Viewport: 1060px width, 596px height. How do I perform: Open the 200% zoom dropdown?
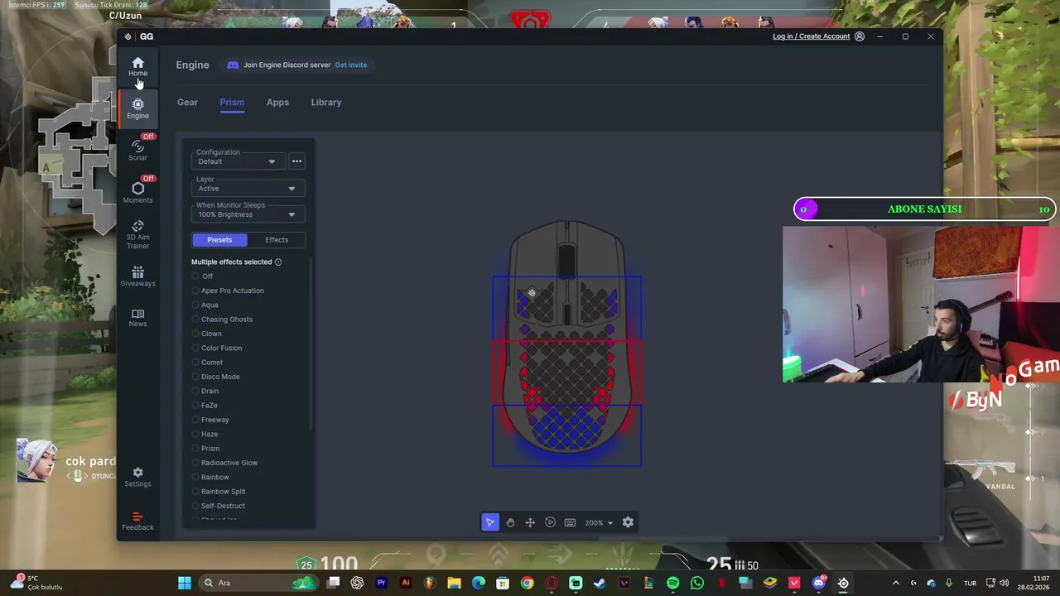pos(599,522)
